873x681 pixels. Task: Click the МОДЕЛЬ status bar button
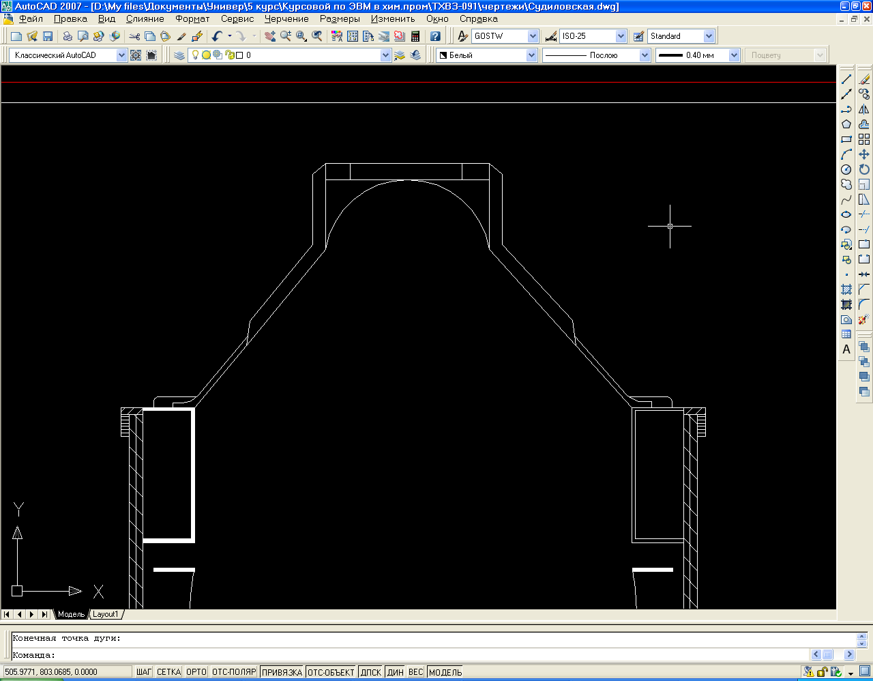tap(445, 672)
